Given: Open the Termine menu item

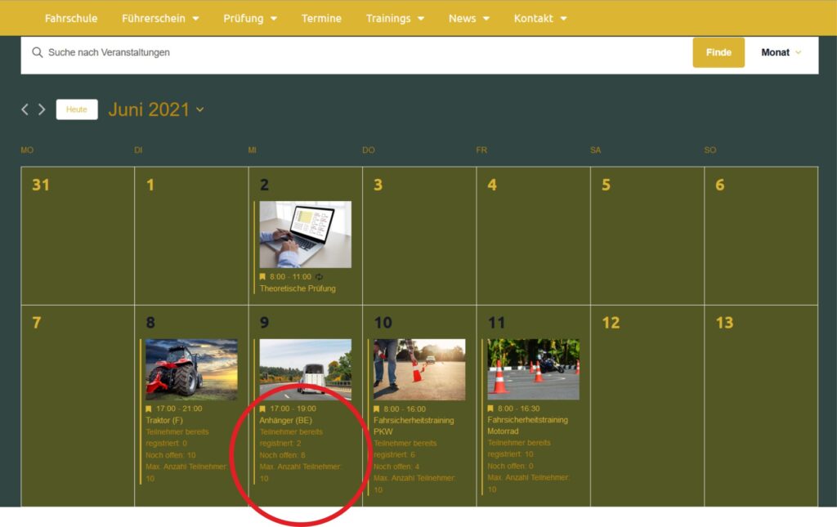Looking at the screenshot, I should pos(321,18).
